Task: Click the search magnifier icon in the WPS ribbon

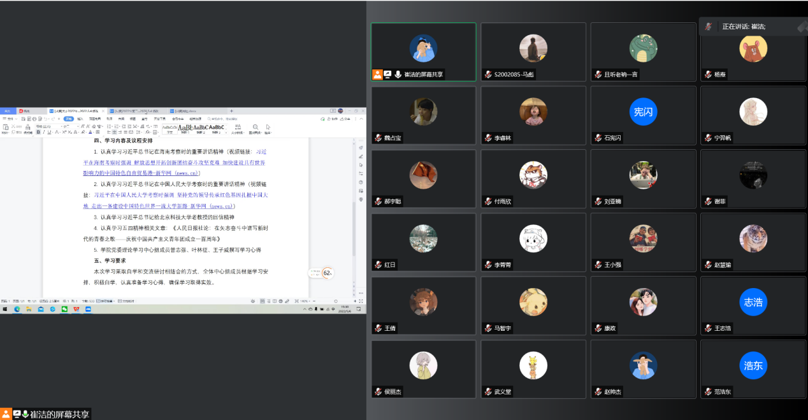Action: 256,127
